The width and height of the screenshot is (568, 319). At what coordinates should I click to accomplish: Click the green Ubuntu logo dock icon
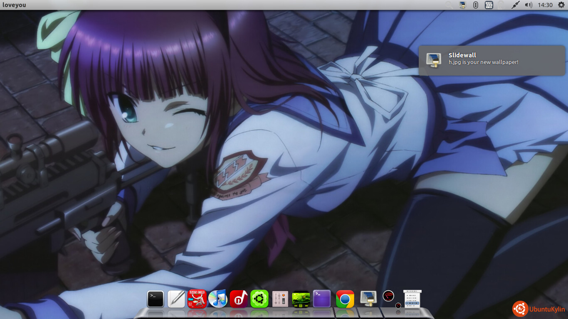[x=259, y=299]
